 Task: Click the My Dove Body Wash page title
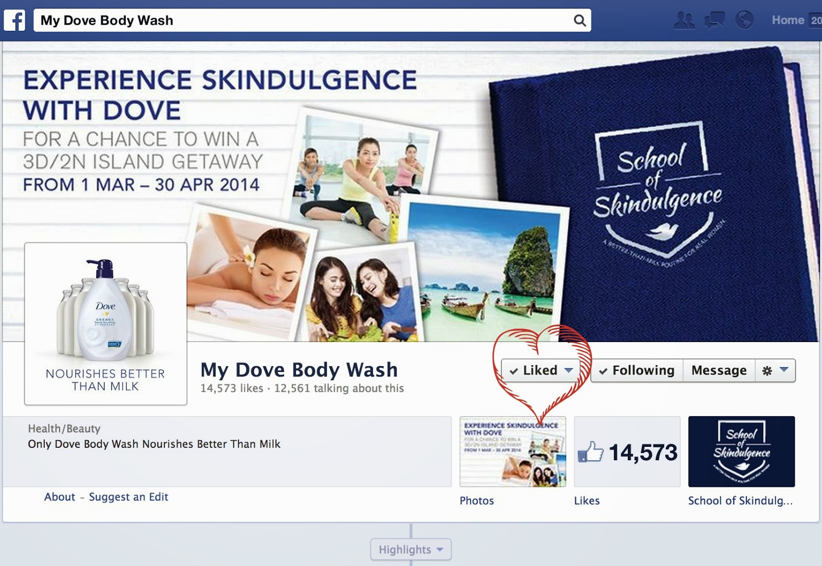[x=299, y=370]
